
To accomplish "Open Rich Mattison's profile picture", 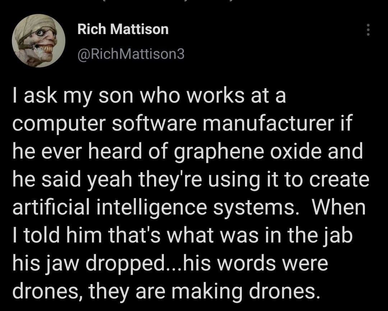I will click(x=38, y=41).
